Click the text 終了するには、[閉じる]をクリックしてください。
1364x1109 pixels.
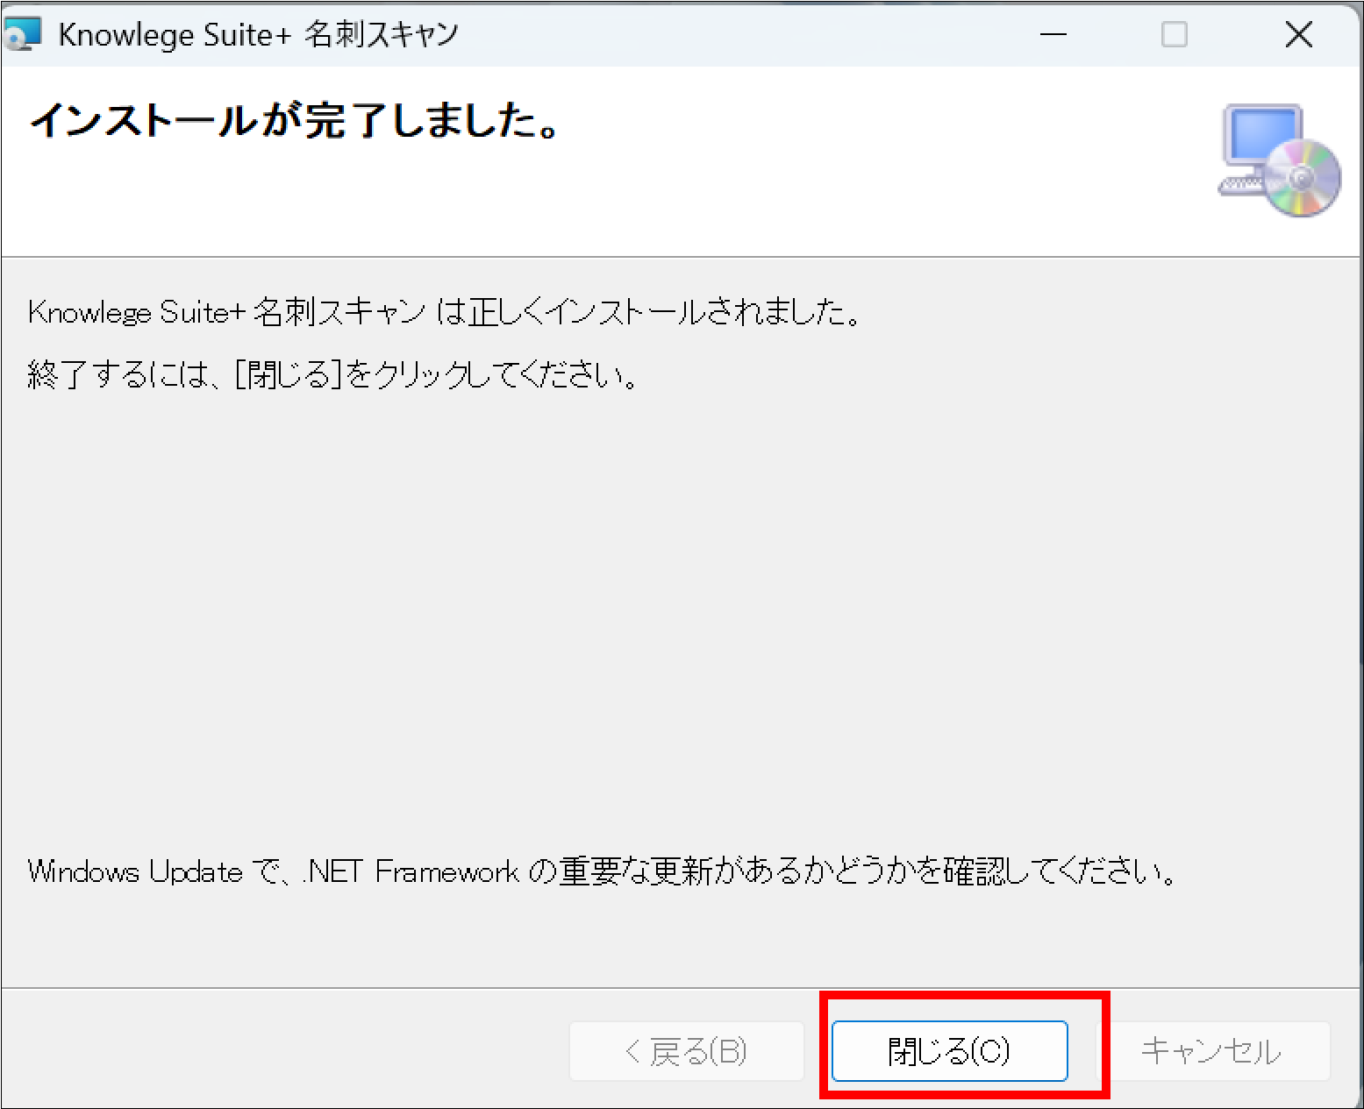point(333,376)
